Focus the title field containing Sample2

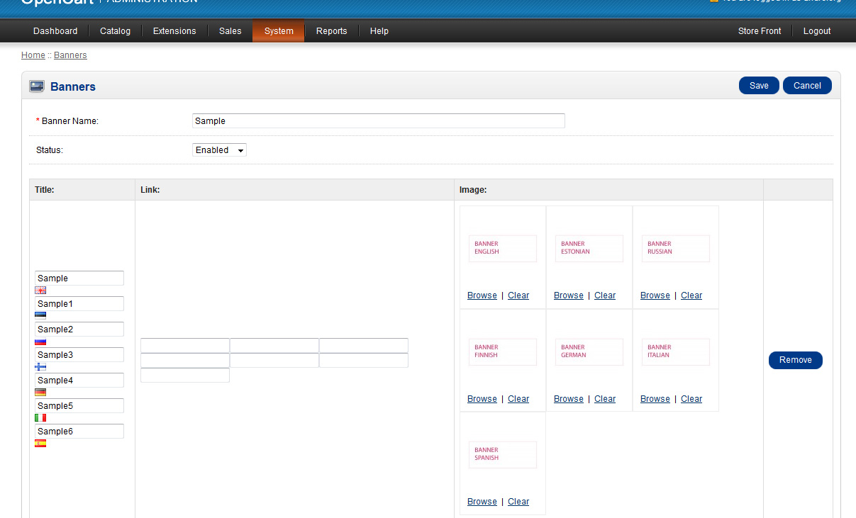click(x=79, y=329)
